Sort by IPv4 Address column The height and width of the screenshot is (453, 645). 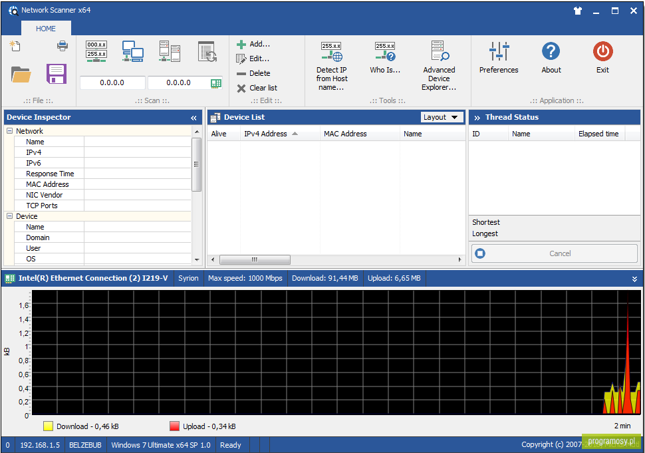pyautogui.click(x=280, y=134)
